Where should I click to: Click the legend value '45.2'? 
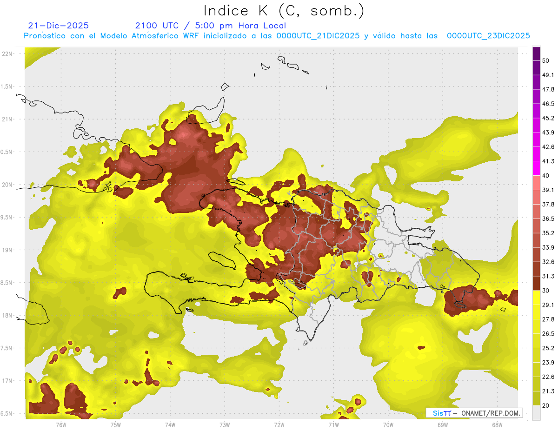548,118
